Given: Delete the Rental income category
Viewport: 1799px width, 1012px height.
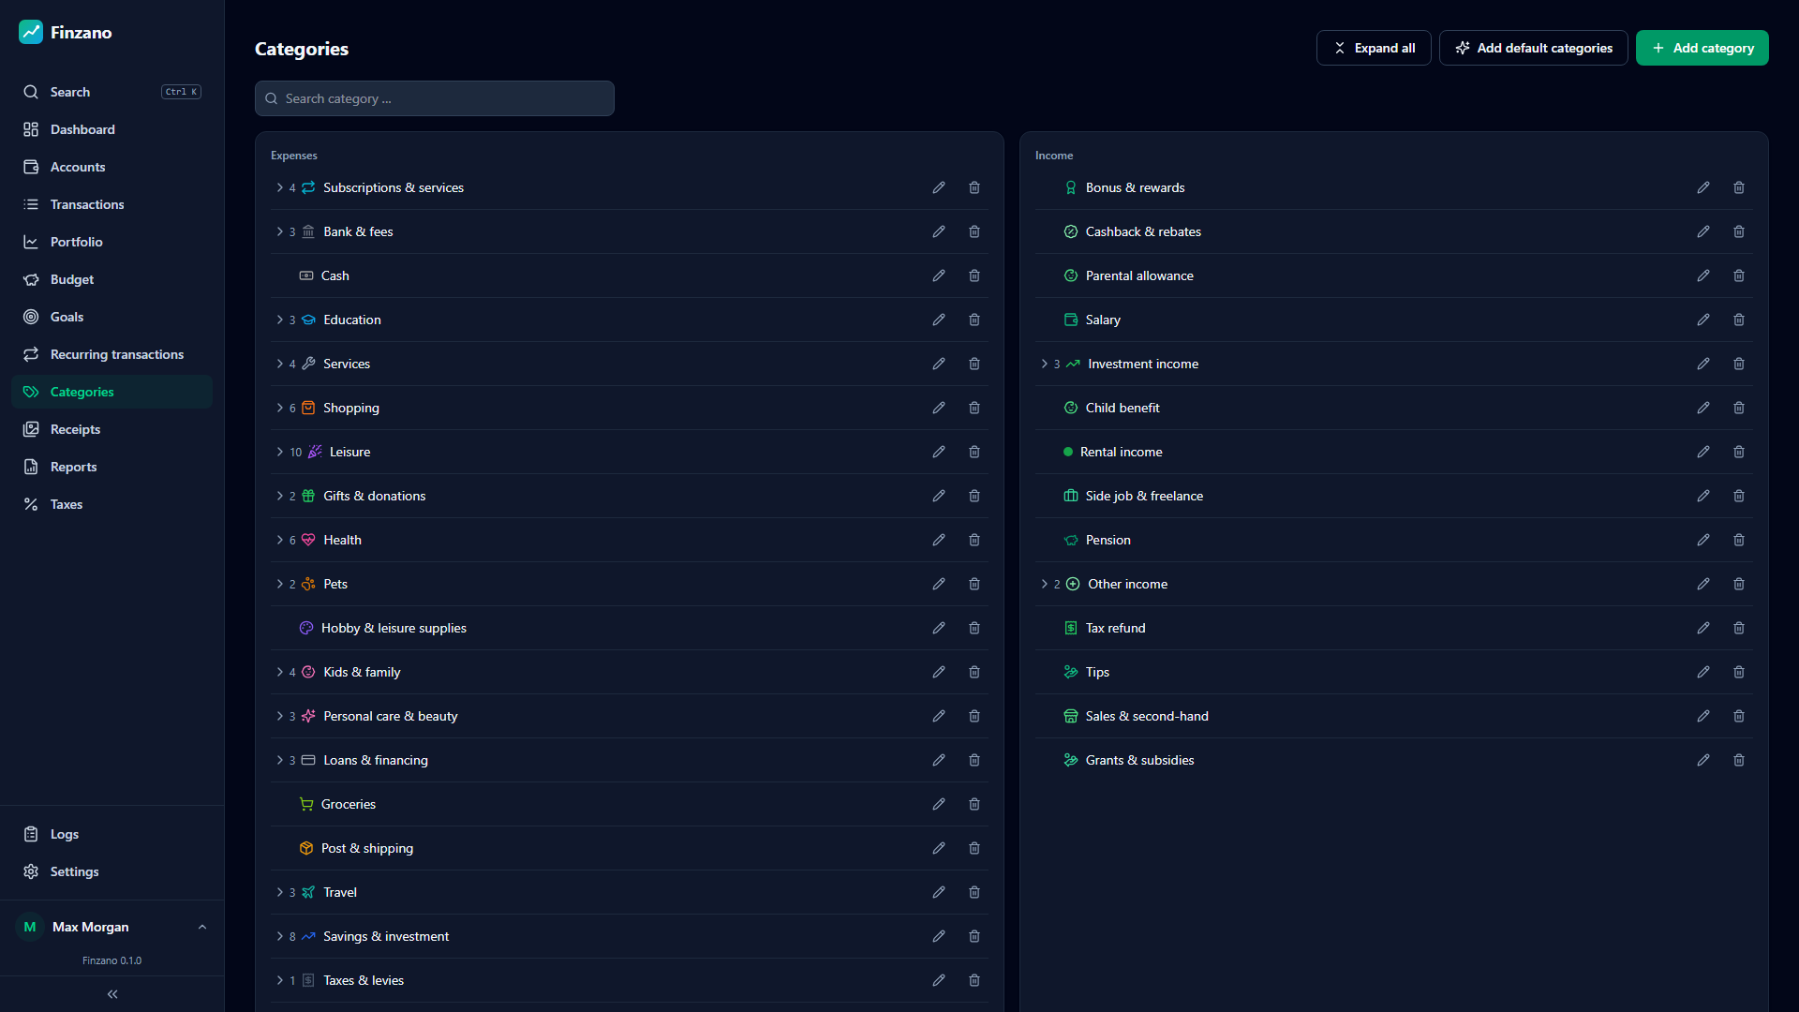Looking at the screenshot, I should pos(1738,452).
